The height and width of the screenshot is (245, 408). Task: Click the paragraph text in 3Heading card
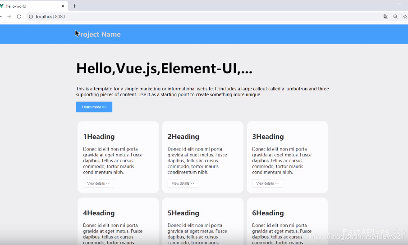coord(282,160)
